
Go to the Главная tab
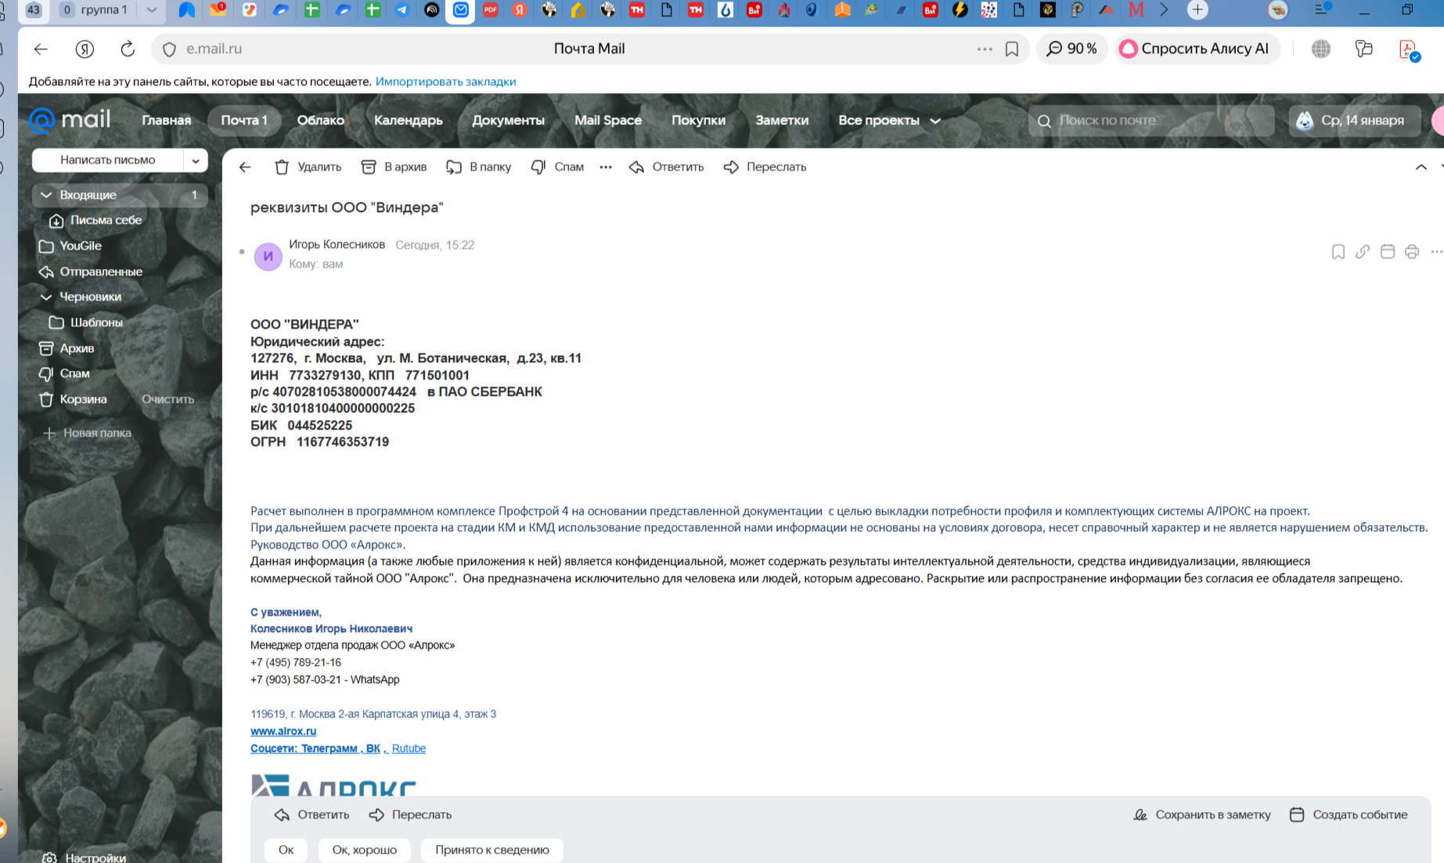[x=166, y=120]
